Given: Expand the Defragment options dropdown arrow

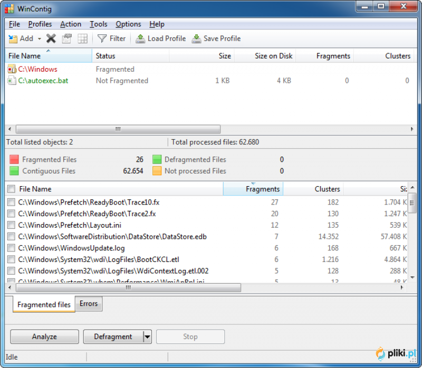Looking at the screenshot, I should pos(147,336).
